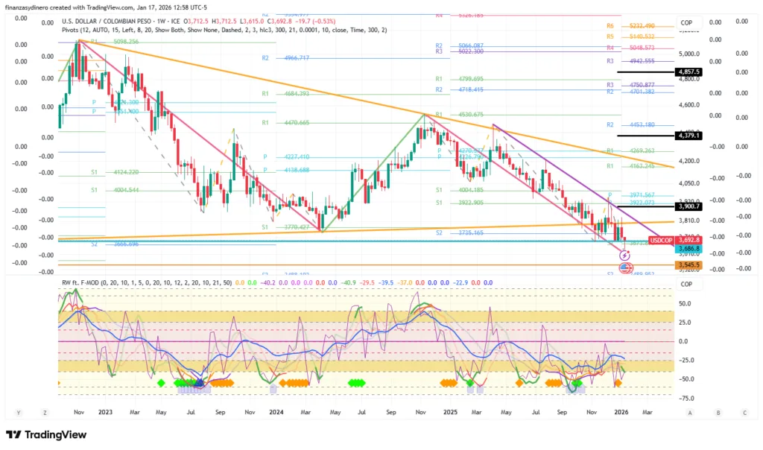Viewport: 763px width, 450px height.
Task: Click the orange 3,545.5 price level tag
Action: coord(688,265)
